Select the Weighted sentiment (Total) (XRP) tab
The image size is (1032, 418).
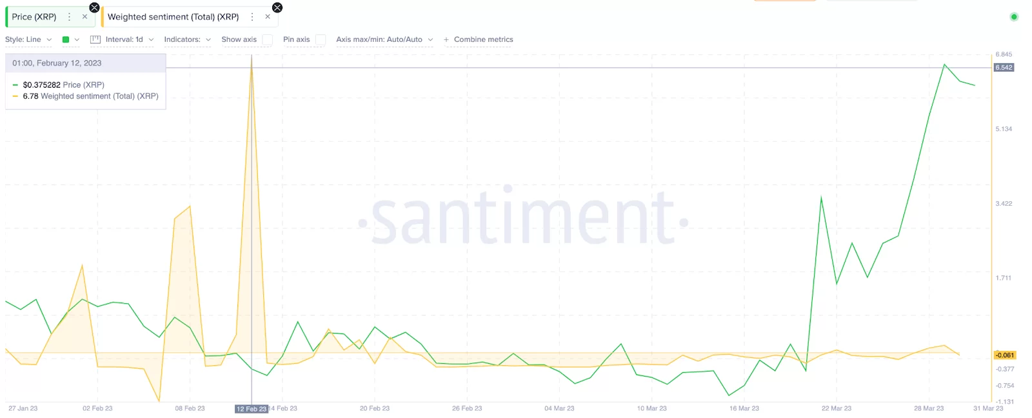173,17
